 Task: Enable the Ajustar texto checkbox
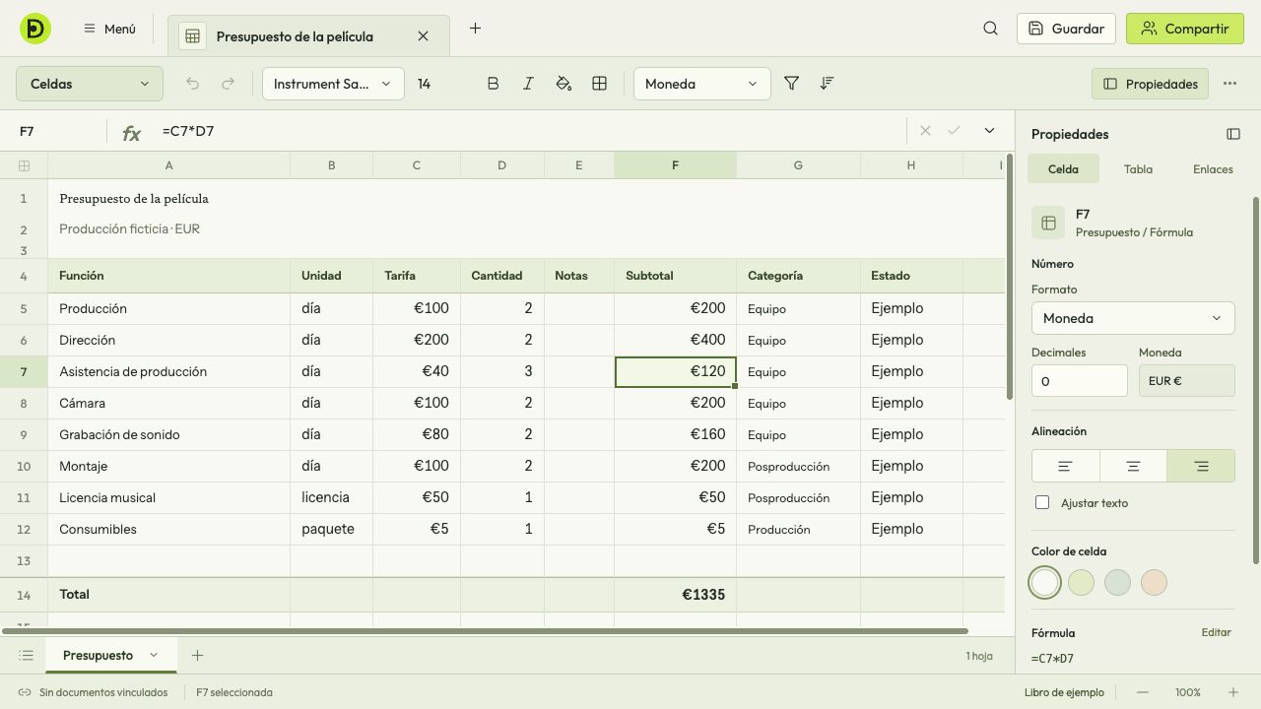coord(1042,503)
